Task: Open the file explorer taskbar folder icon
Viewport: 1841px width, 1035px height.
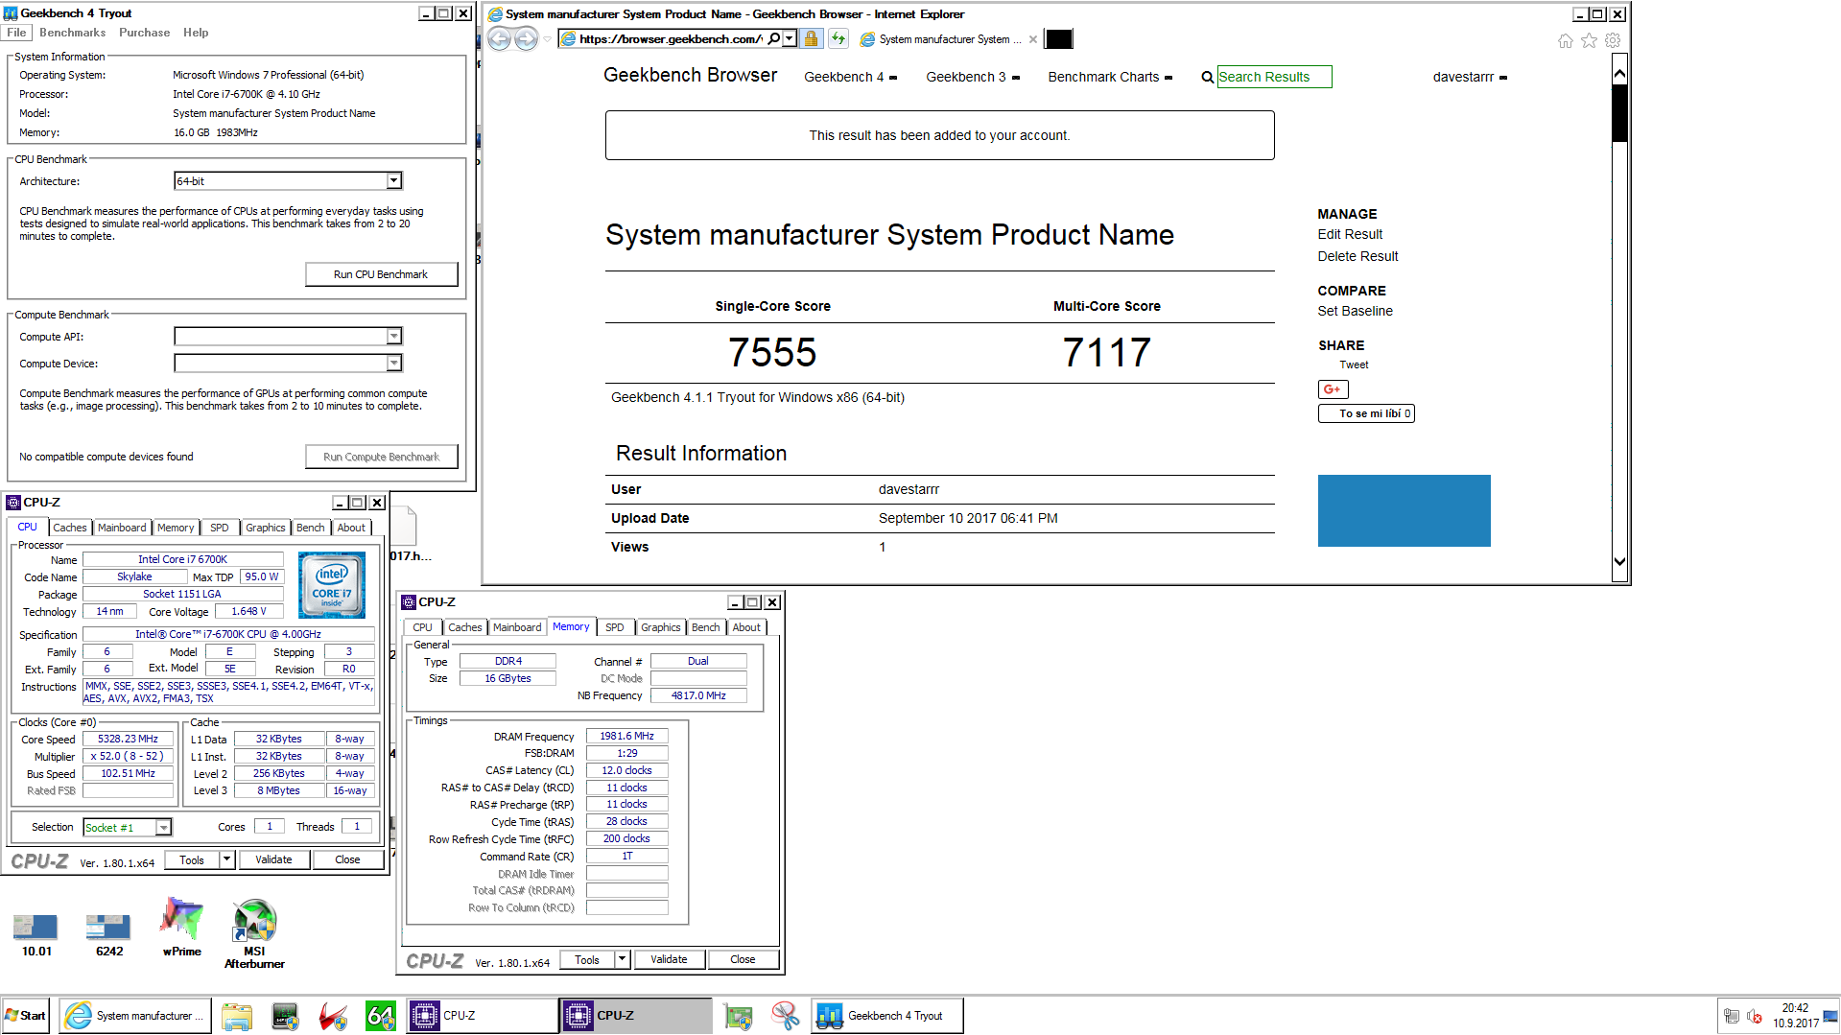Action: (236, 1016)
